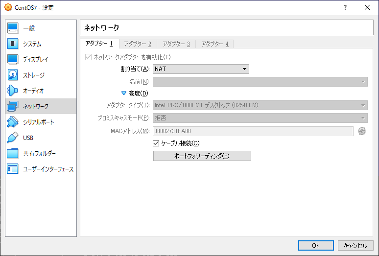Click the ポートフォワーディング button

(x=202, y=156)
